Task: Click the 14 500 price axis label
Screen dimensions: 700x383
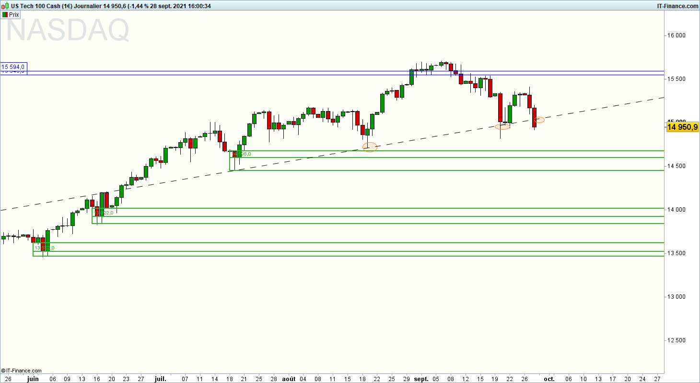Action: point(676,166)
